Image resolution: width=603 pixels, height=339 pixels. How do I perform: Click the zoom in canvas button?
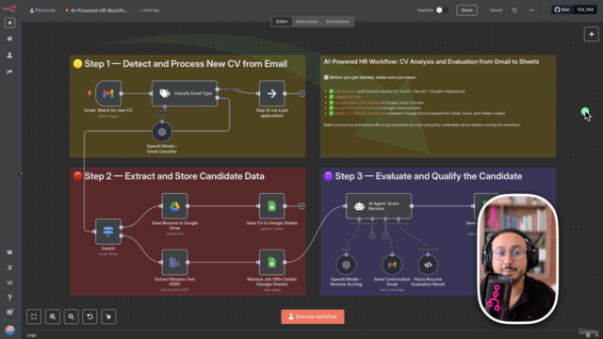[x=53, y=316]
